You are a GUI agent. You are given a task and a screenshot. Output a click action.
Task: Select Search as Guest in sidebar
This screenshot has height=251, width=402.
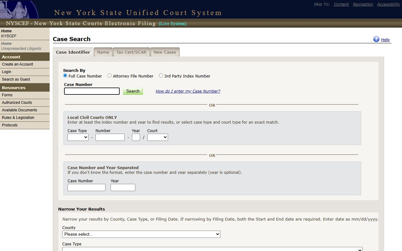point(25,79)
